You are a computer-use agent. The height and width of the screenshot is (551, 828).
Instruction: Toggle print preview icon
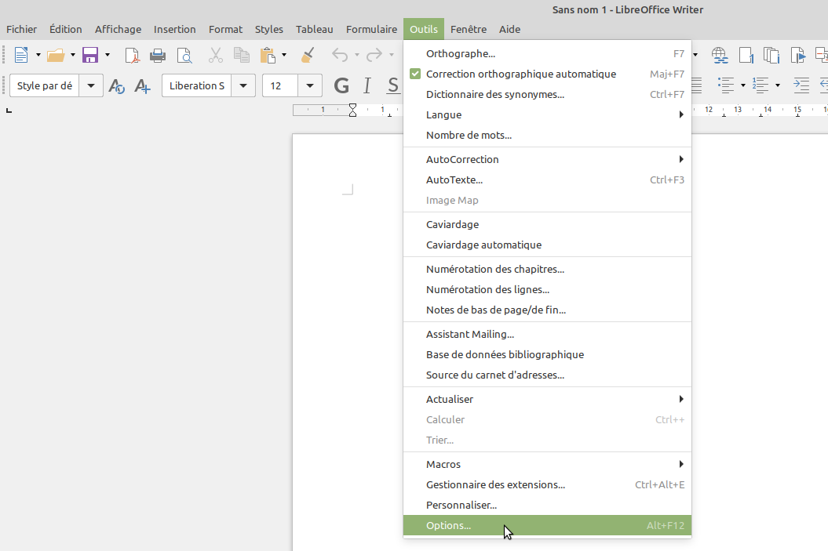click(184, 55)
